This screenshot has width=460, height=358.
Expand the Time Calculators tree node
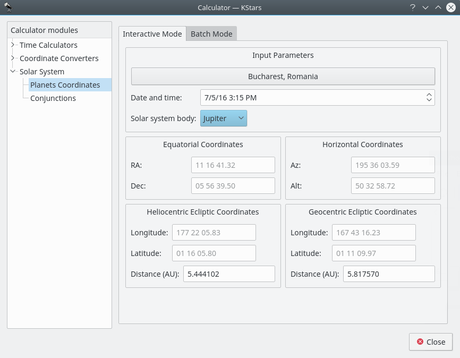point(13,45)
